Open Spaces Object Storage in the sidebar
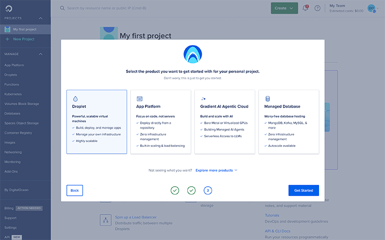This screenshot has height=240, width=385. (21, 123)
